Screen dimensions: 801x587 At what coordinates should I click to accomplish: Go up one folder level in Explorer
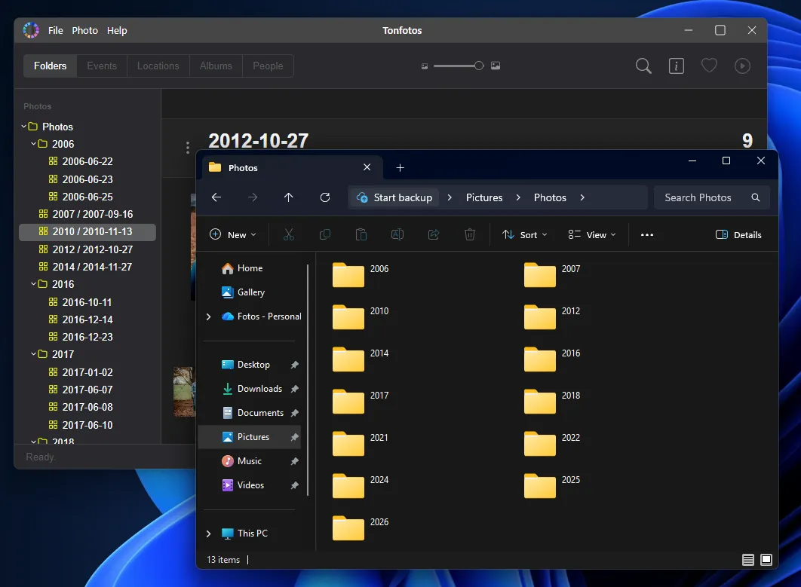point(289,197)
